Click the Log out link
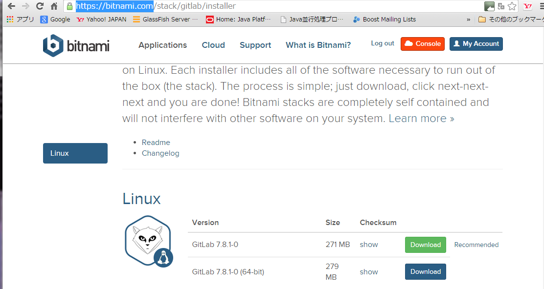 383,43
